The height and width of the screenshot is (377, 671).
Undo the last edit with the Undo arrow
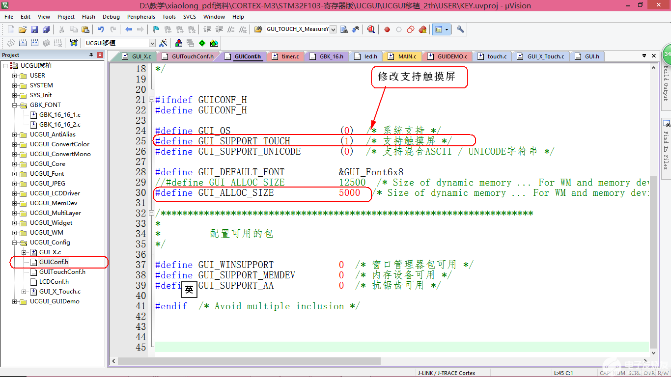(101, 29)
